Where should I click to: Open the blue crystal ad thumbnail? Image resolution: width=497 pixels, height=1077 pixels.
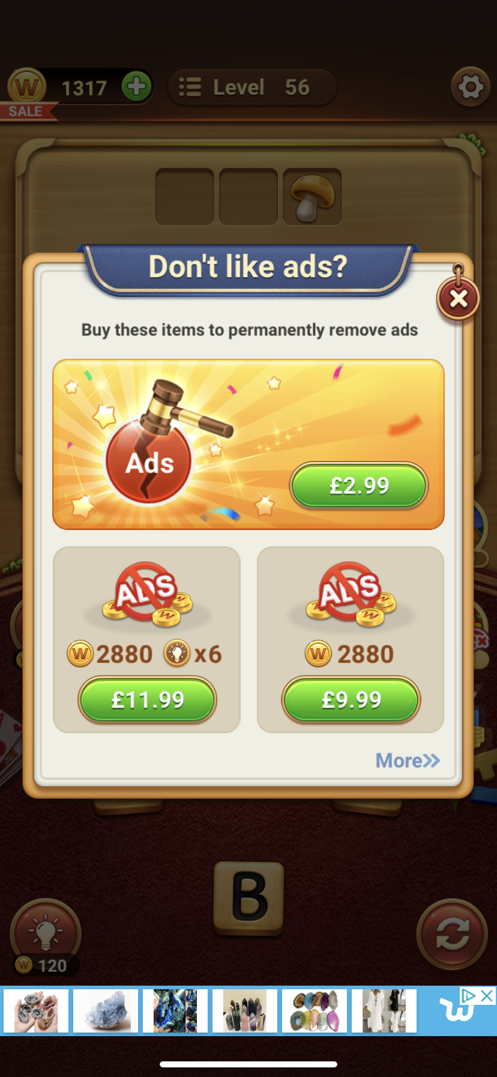[106, 1011]
